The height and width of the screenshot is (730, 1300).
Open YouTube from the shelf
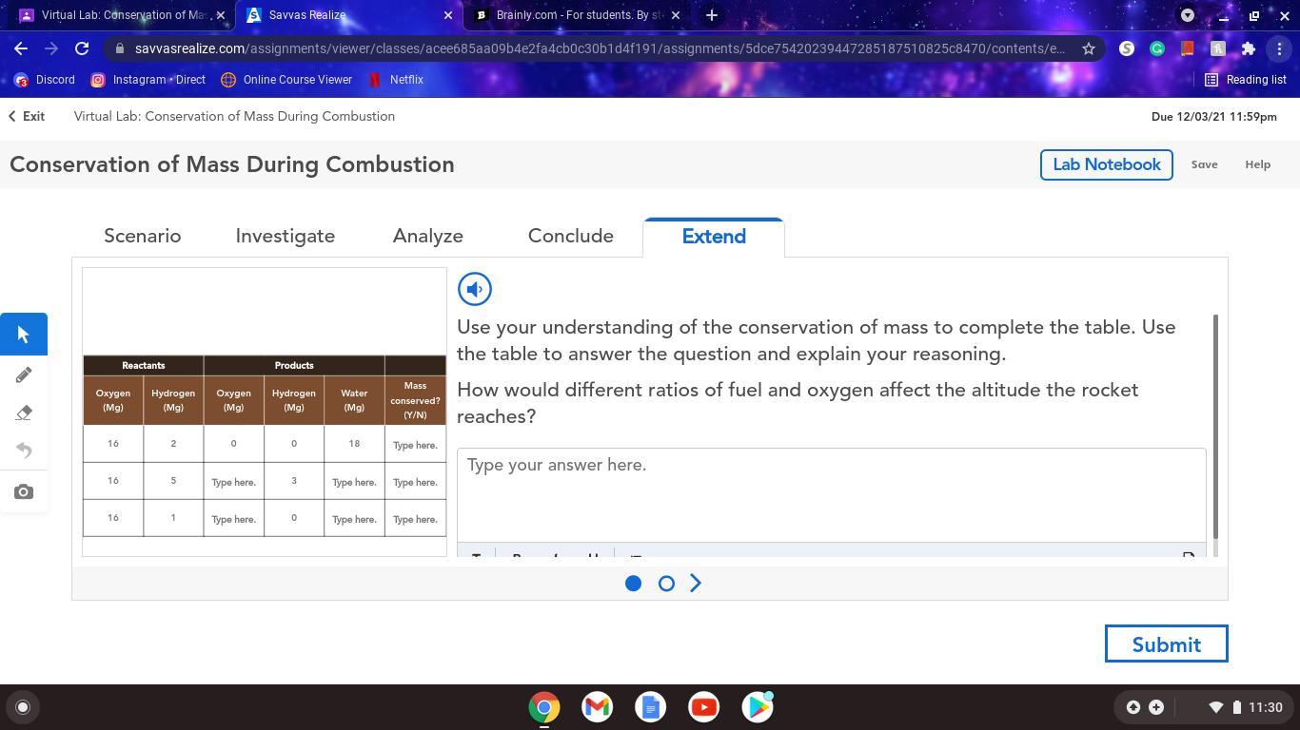(x=704, y=707)
